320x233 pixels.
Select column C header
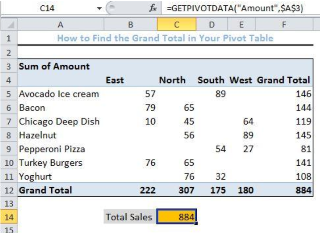pyautogui.click(x=177, y=24)
